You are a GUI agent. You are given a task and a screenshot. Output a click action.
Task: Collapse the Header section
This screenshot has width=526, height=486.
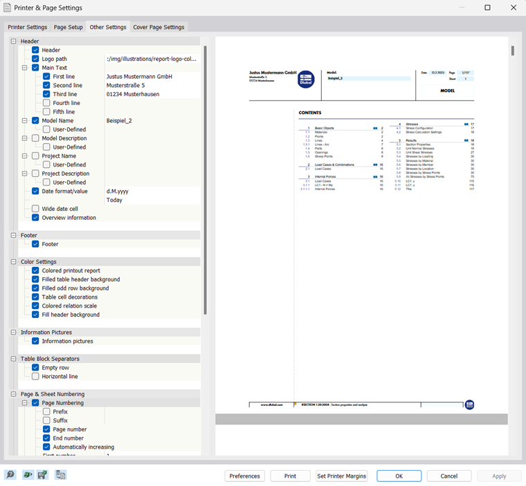pos(13,41)
